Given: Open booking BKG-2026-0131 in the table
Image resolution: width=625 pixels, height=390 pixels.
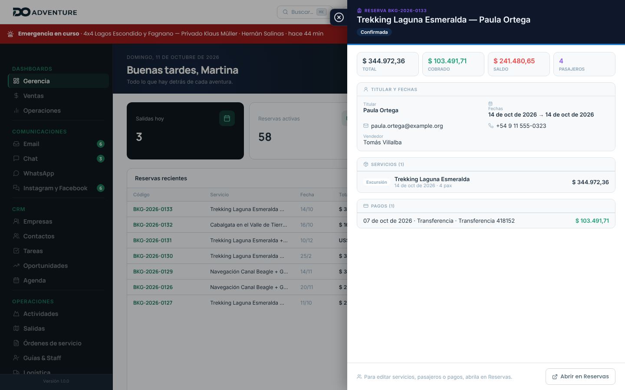Looking at the screenshot, I should coord(152,240).
